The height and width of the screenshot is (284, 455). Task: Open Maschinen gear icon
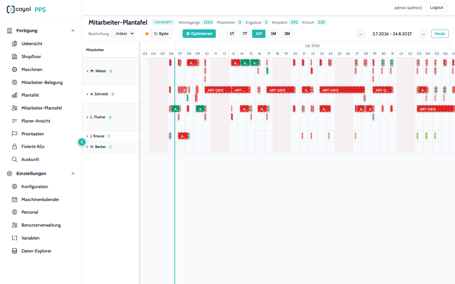tap(15, 69)
